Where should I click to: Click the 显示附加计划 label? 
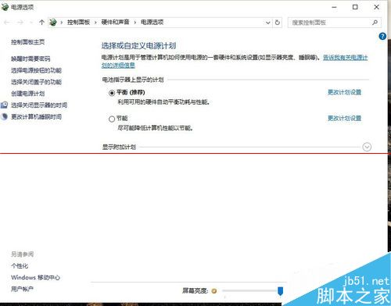[x=119, y=148]
